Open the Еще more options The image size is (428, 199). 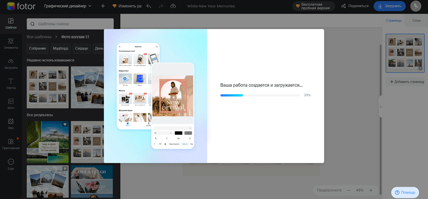11,164
